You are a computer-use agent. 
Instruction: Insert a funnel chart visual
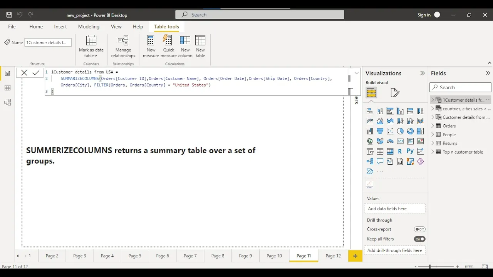(x=380, y=131)
